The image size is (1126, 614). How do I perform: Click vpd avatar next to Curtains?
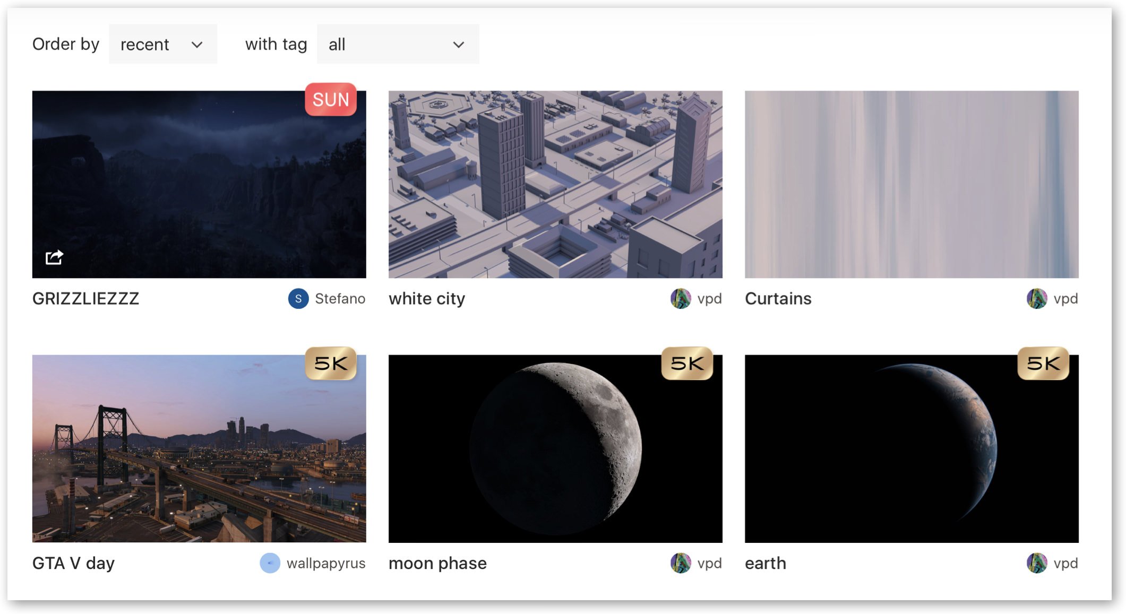[x=1037, y=299]
